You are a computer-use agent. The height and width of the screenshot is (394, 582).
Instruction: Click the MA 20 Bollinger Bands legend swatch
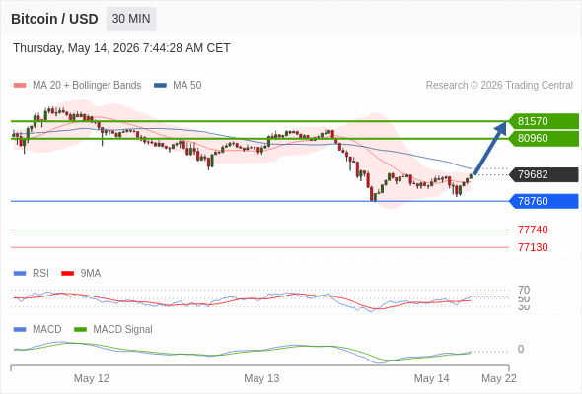20,86
